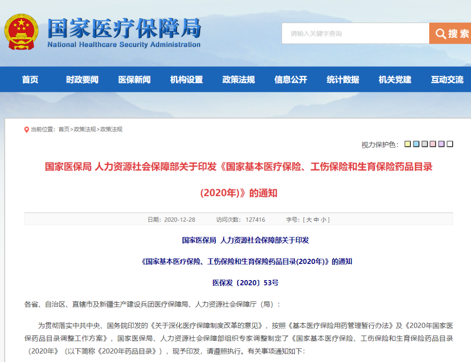Open the 医保新闻 navigation item
Image resolution: width=471 pixels, height=362 pixels.
(x=134, y=80)
